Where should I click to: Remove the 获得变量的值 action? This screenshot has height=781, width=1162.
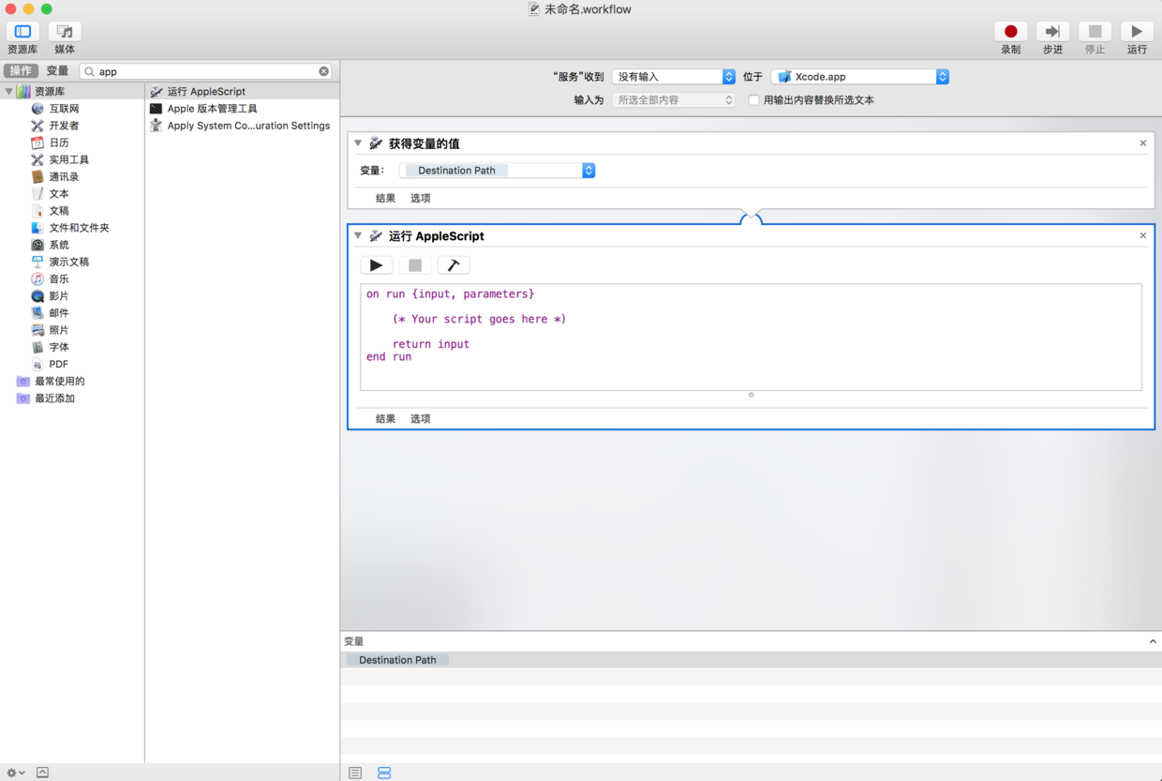pyautogui.click(x=1143, y=143)
